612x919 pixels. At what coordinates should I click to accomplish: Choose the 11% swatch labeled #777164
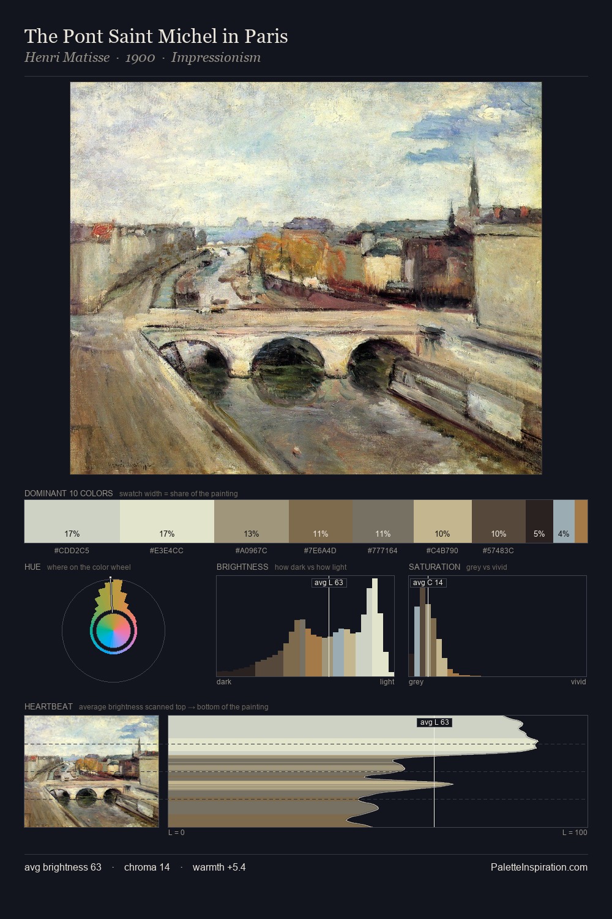383,521
